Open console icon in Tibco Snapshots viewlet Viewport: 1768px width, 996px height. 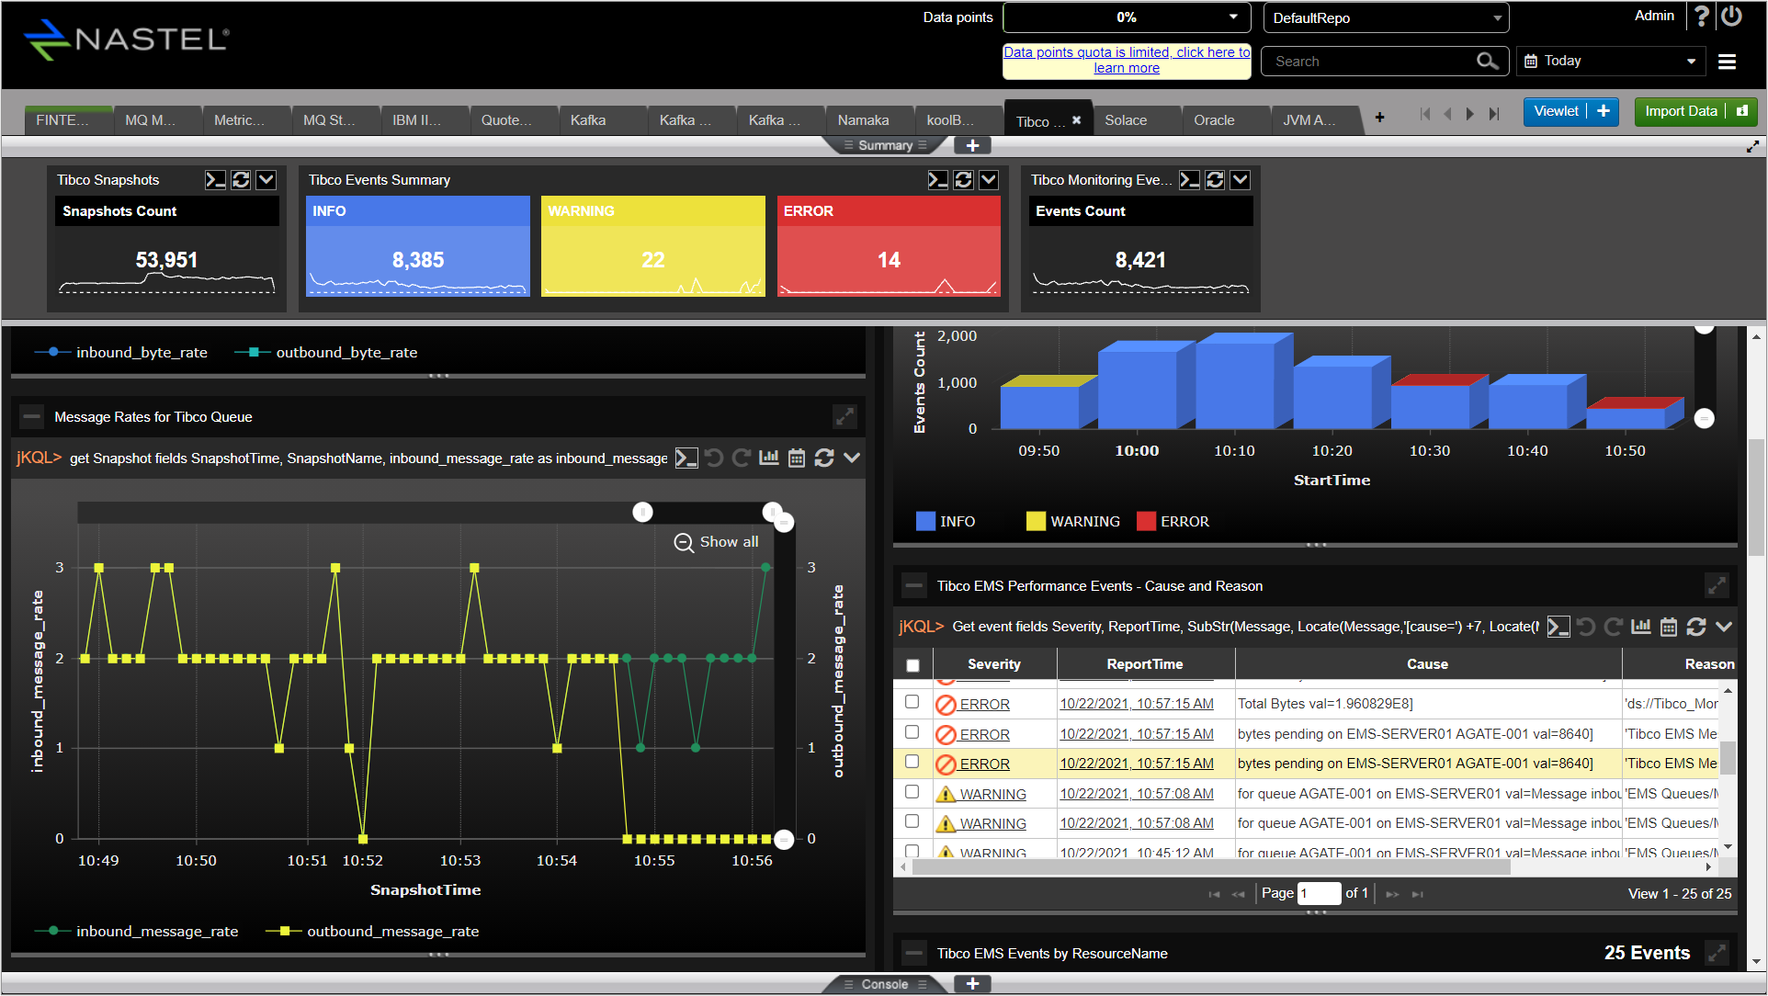(215, 180)
